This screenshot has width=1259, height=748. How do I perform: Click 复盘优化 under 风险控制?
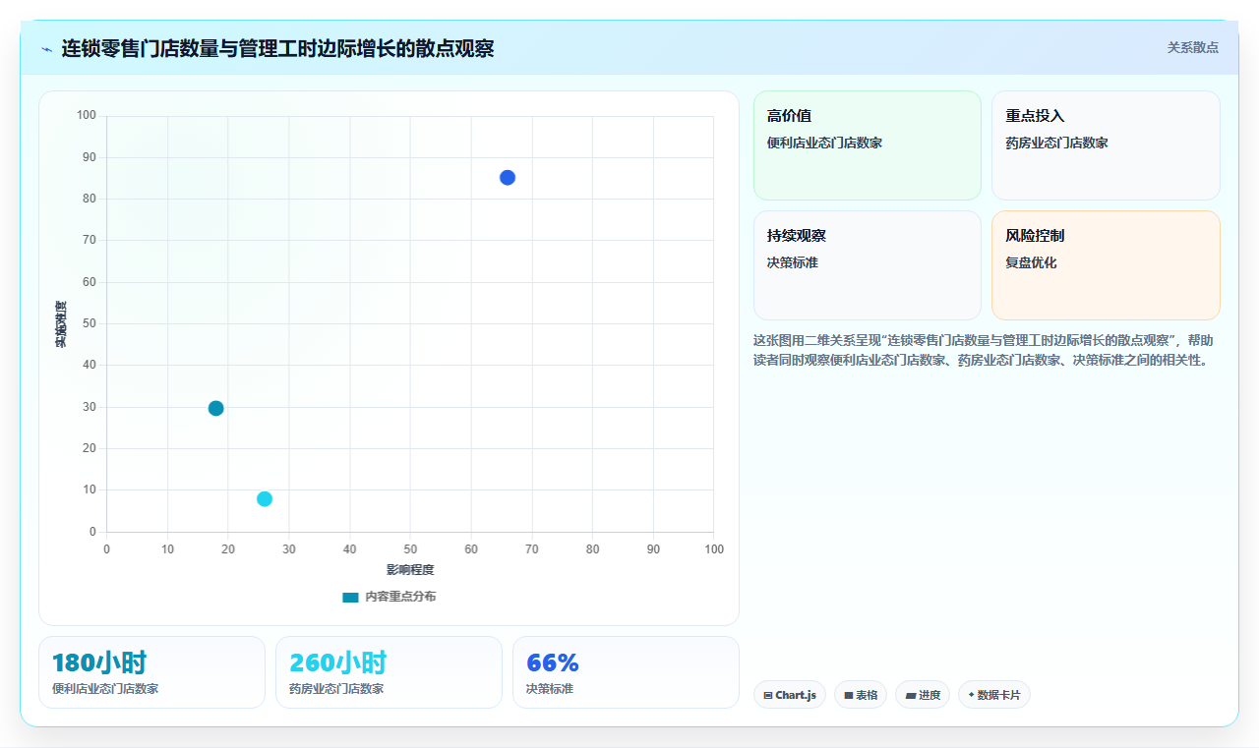(1031, 262)
